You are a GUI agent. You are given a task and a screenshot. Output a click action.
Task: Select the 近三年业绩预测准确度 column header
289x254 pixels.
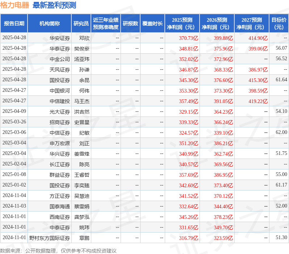(x=106, y=24)
